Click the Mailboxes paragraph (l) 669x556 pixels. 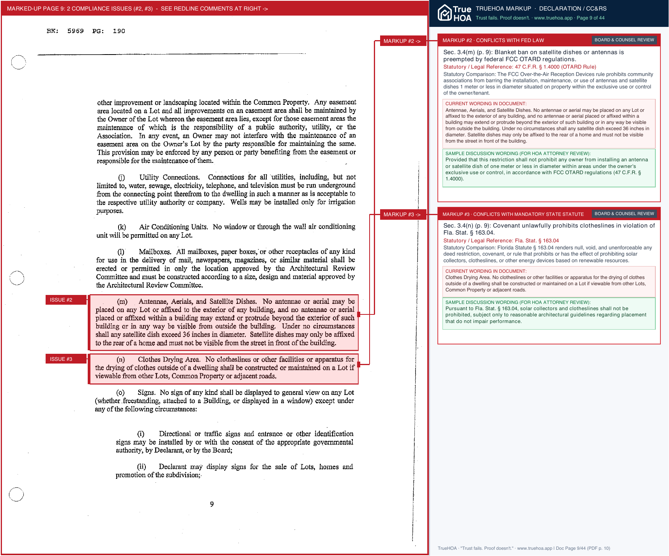click(225, 268)
